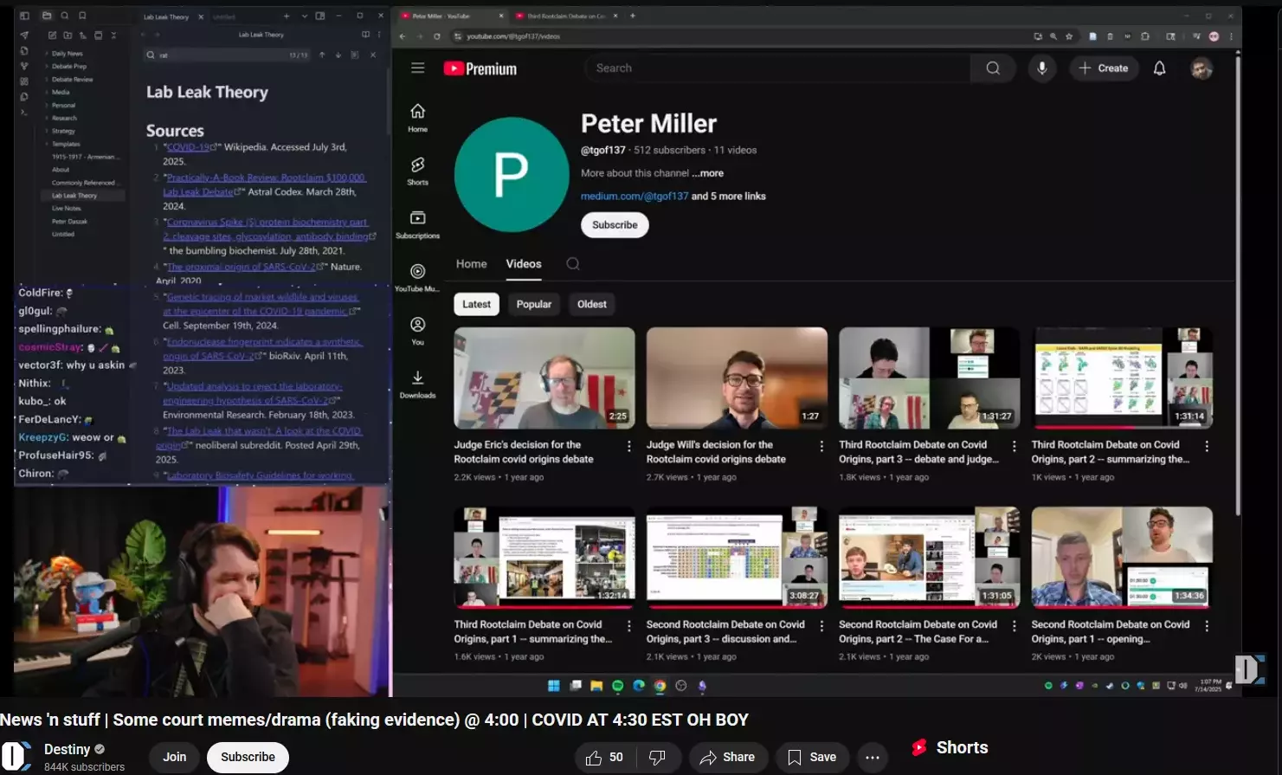The height and width of the screenshot is (775, 1282).
Task: Open Obsidian graph view ribbon icon
Action: point(24,66)
